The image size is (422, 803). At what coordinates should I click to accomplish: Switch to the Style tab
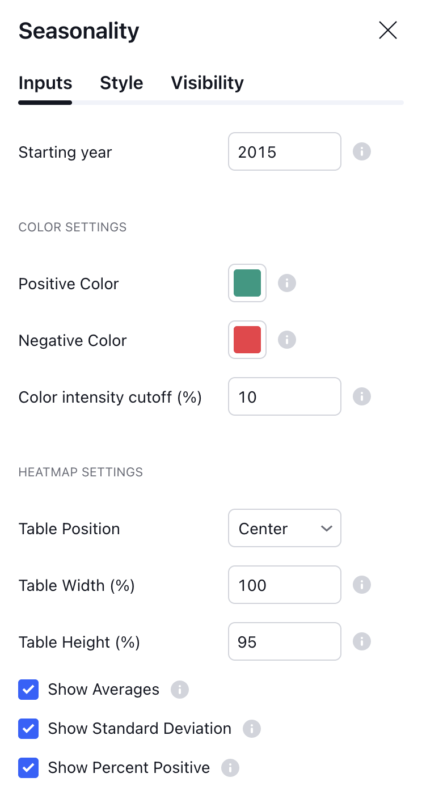(121, 83)
